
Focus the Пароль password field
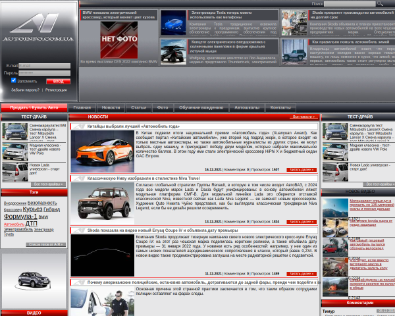[x=44, y=73]
